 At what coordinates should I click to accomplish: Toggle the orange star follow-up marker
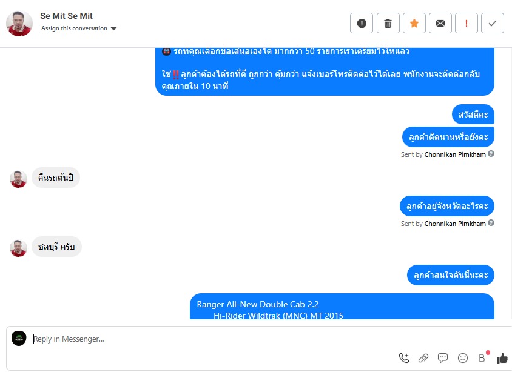(x=414, y=23)
